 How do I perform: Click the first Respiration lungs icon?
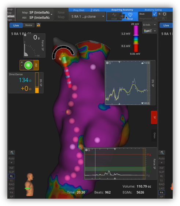156,19
